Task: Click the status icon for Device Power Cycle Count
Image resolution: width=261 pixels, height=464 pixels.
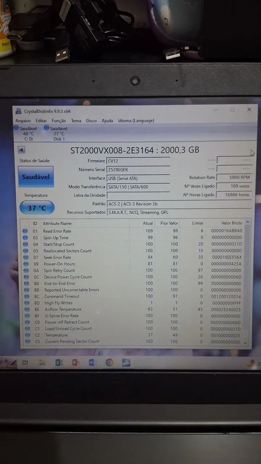Action: 26,277
